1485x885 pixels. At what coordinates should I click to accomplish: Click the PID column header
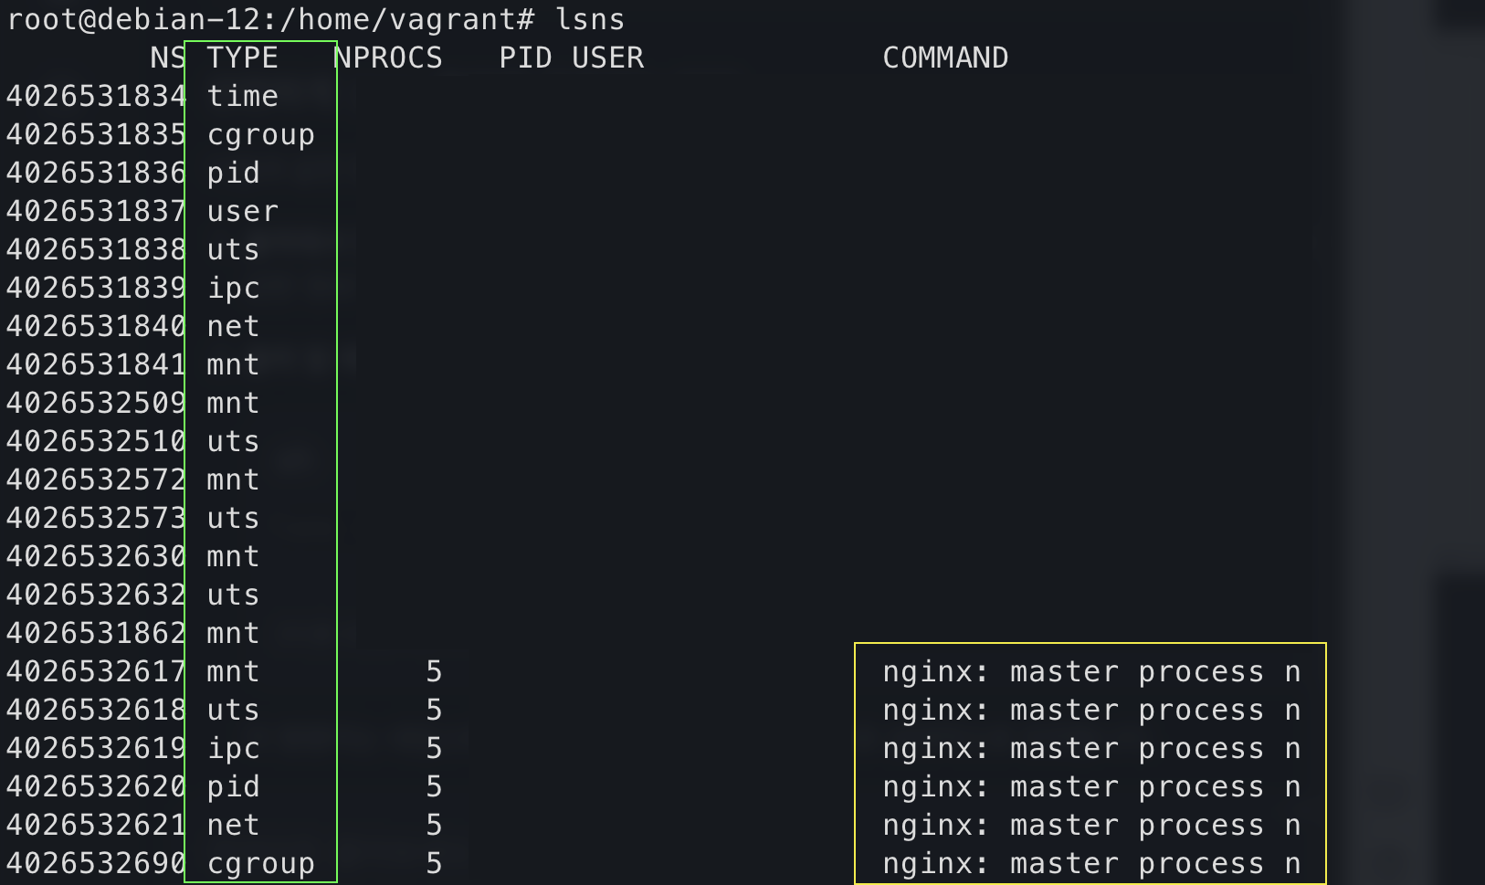tap(525, 58)
